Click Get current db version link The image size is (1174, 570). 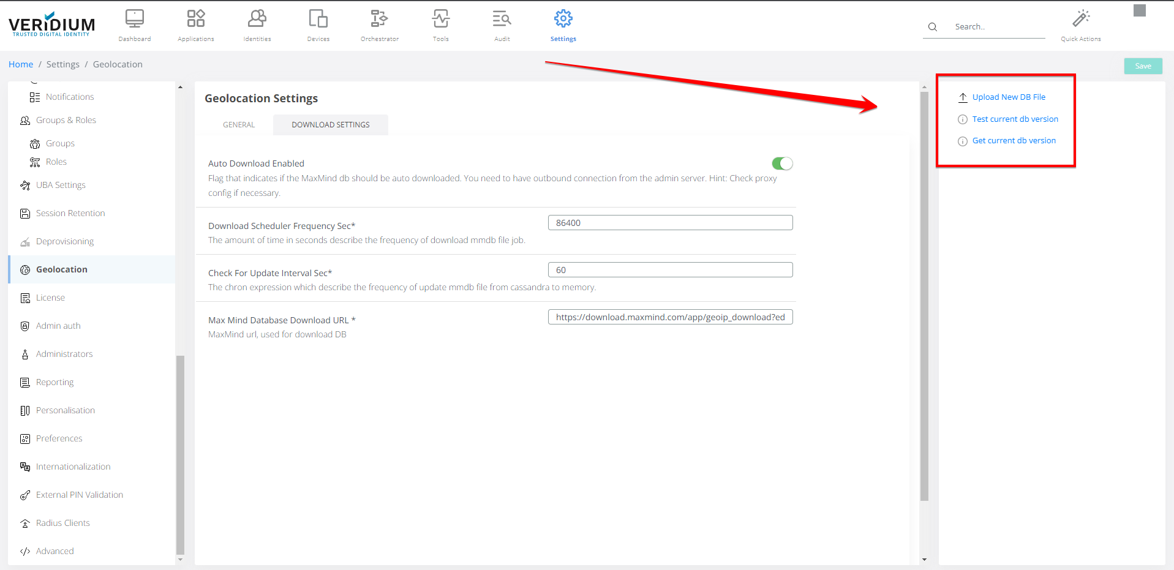click(1014, 141)
